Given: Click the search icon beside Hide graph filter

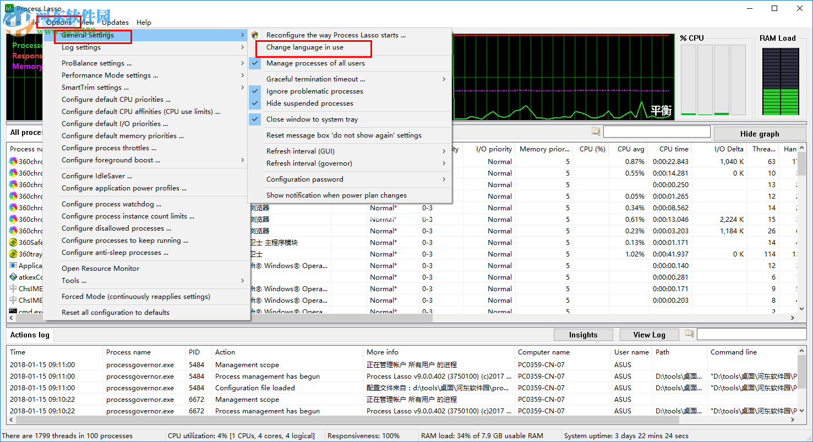Looking at the screenshot, I should coord(596,131).
